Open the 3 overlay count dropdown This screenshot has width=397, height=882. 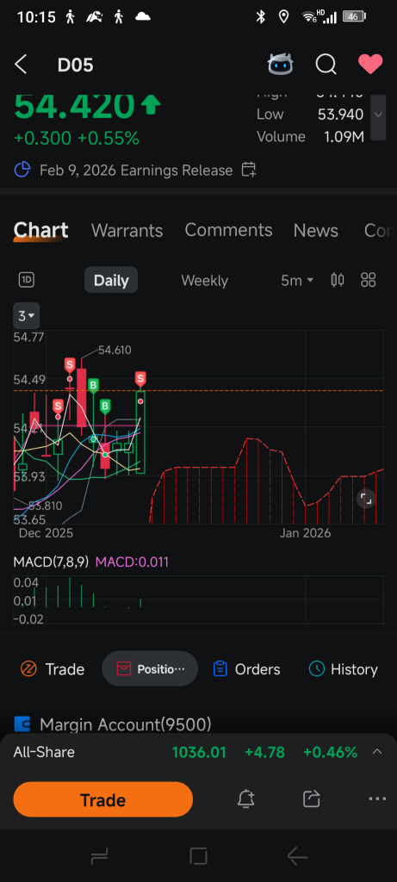point(27,315)
